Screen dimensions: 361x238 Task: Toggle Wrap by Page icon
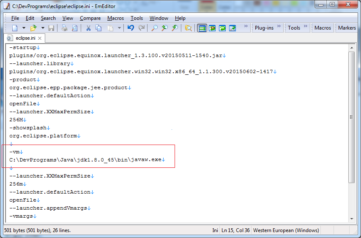pos(232,28)
